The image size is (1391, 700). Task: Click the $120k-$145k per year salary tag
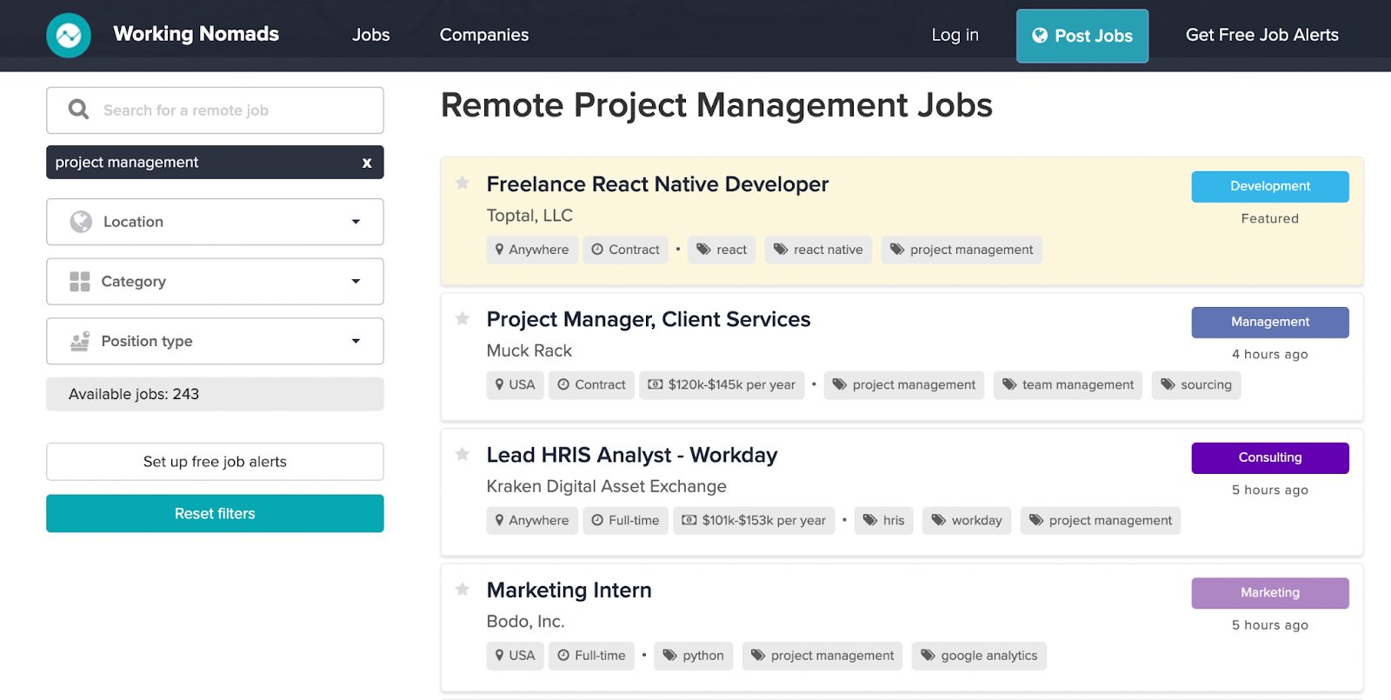(722, 385)
